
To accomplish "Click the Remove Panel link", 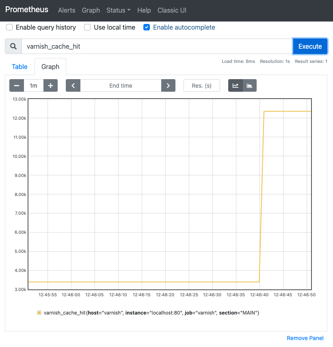I will point(305,338).
